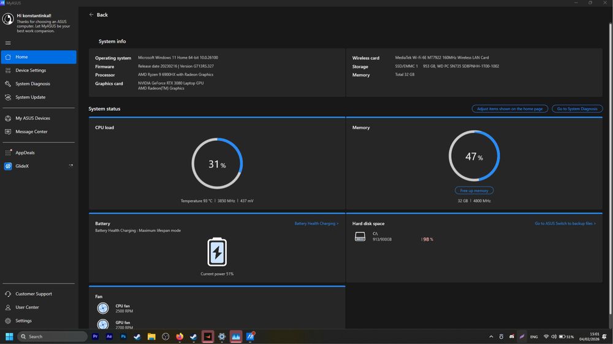Screen dimensions: 613x344
Task: Click the taskbar Search box
Action: coord(52,337)
